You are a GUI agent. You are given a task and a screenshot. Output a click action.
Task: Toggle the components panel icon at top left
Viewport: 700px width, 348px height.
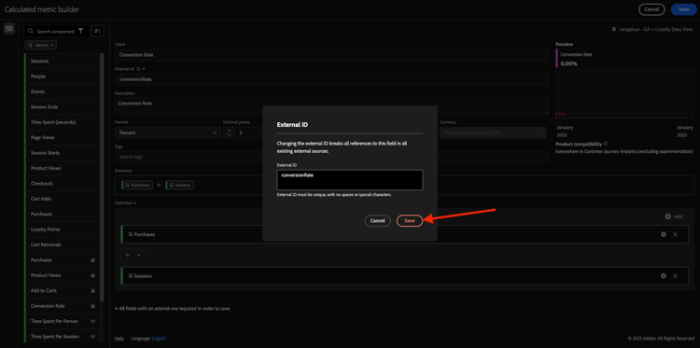coord(9,29)
